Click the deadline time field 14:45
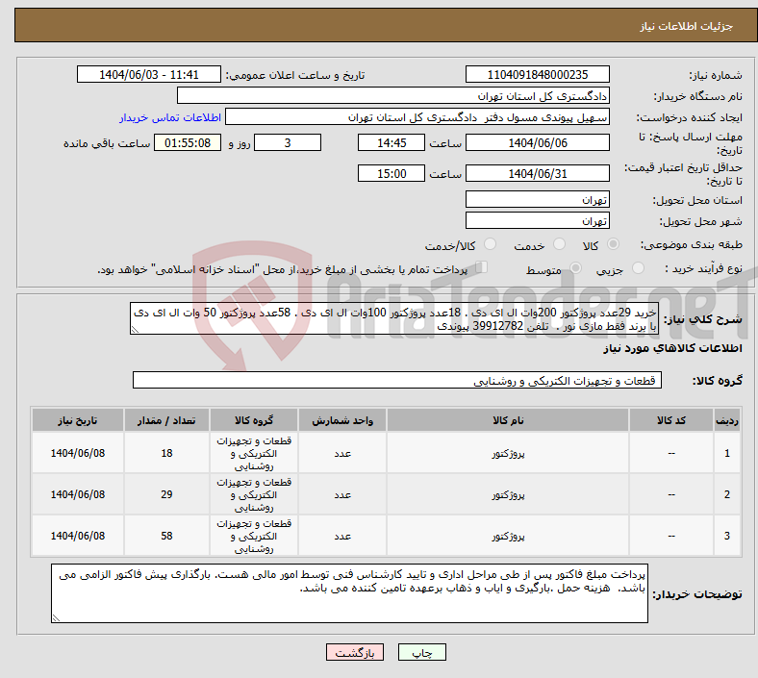This screenshot has width=758, height=678. pos(392,142)
